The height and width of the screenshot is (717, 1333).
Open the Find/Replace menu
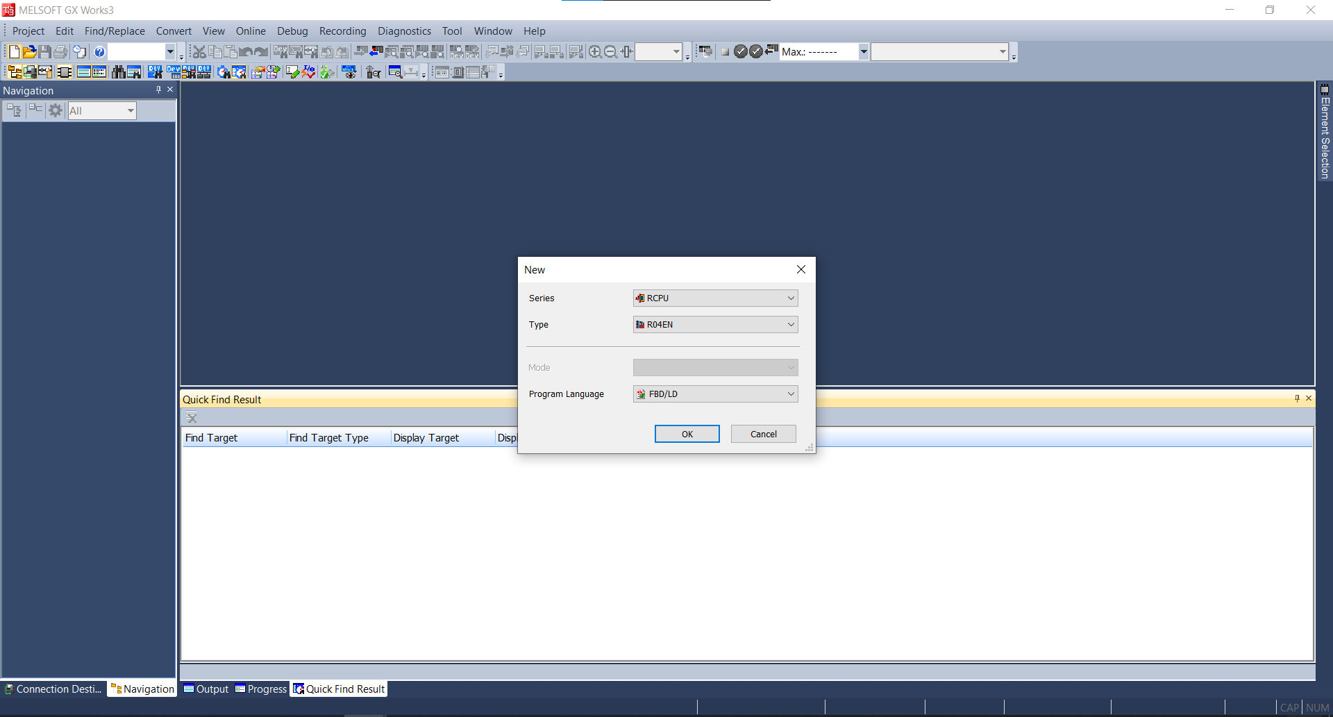tap(115, 31)
